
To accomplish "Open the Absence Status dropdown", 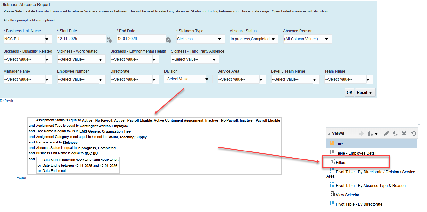I will [x=274, y=39].
